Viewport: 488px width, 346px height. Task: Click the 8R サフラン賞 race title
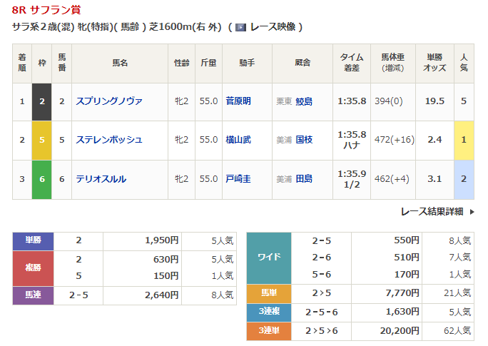click(x=49, y=10)
